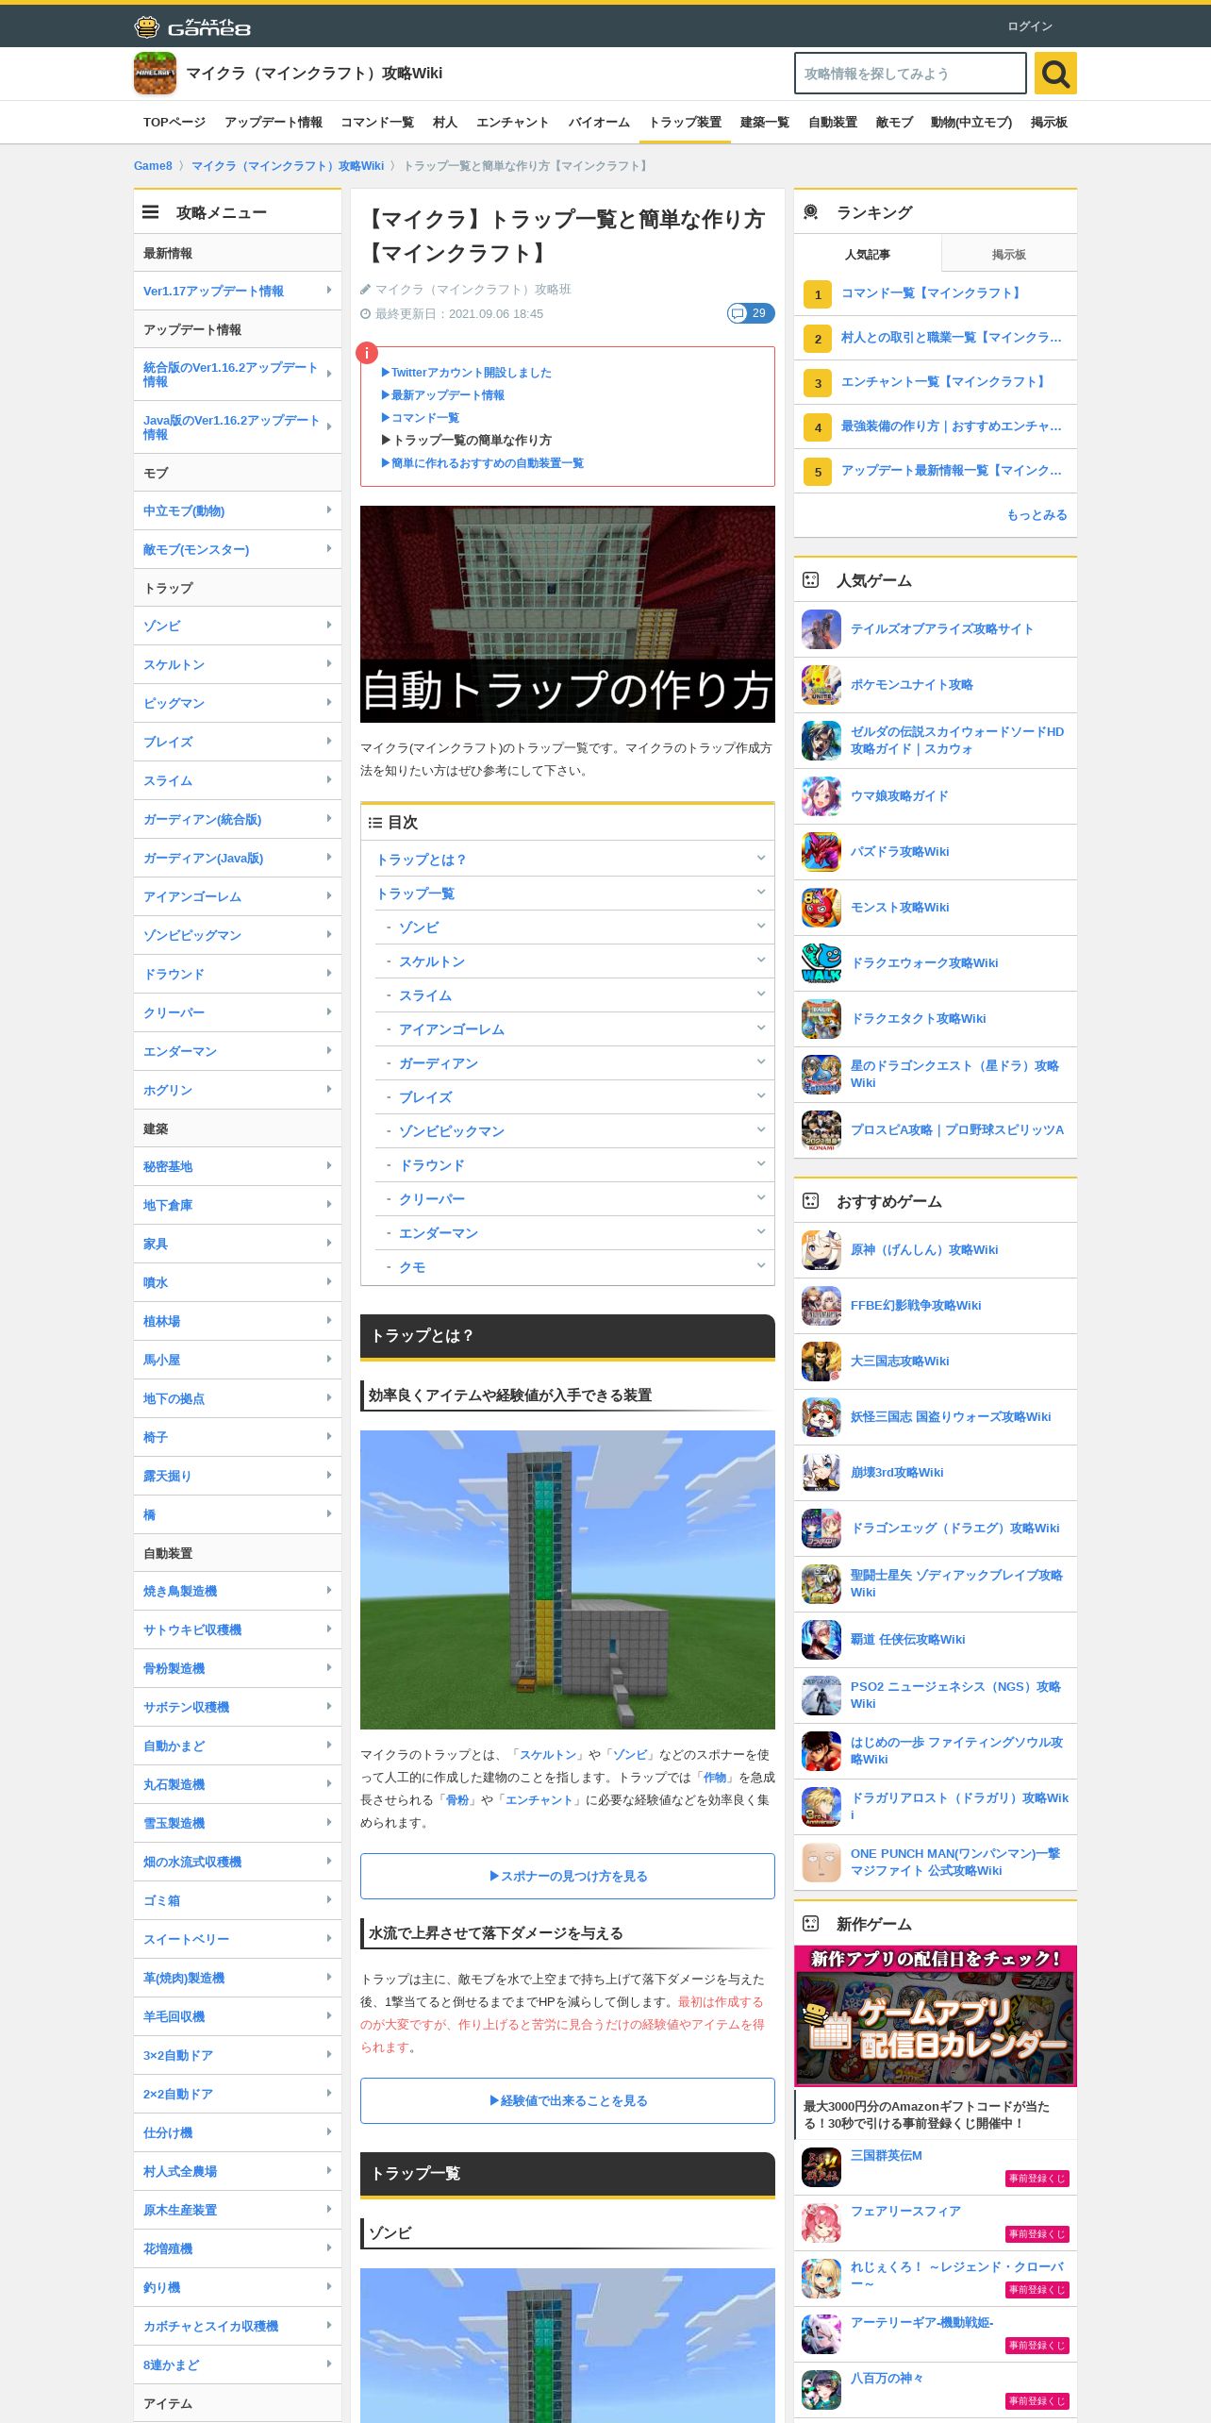Image resolution: width=1211 pixels, height=2423 pixels.
Task: Click the ゲームアプリ配信日カレンダー banner
Action: [935, 2015]
